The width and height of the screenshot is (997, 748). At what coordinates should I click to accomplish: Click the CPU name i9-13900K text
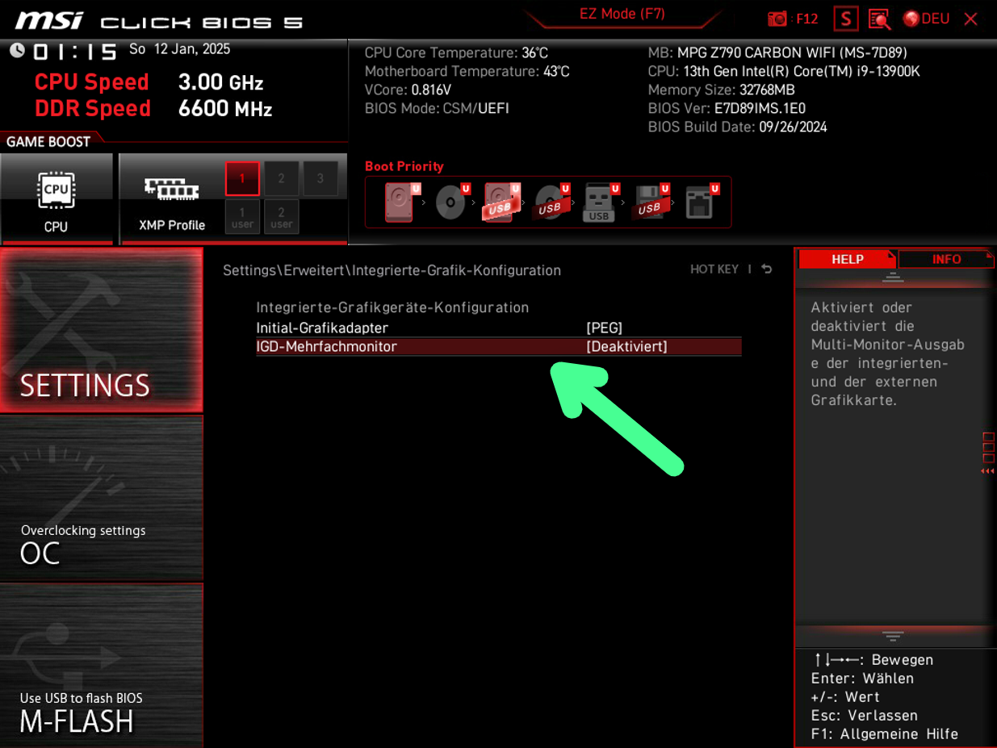click(784, 71)
